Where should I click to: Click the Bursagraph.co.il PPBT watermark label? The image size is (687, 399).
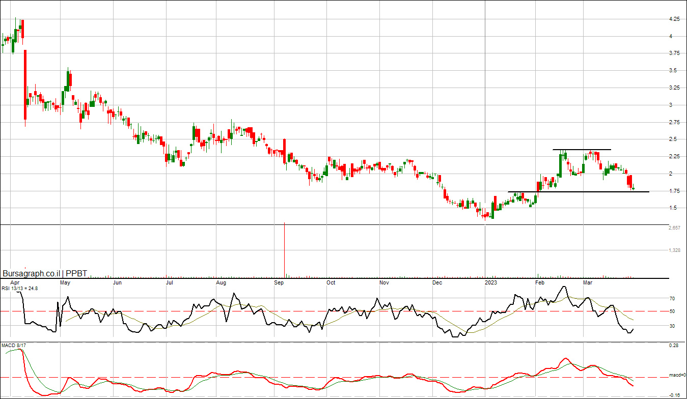(x=44, y=273)
